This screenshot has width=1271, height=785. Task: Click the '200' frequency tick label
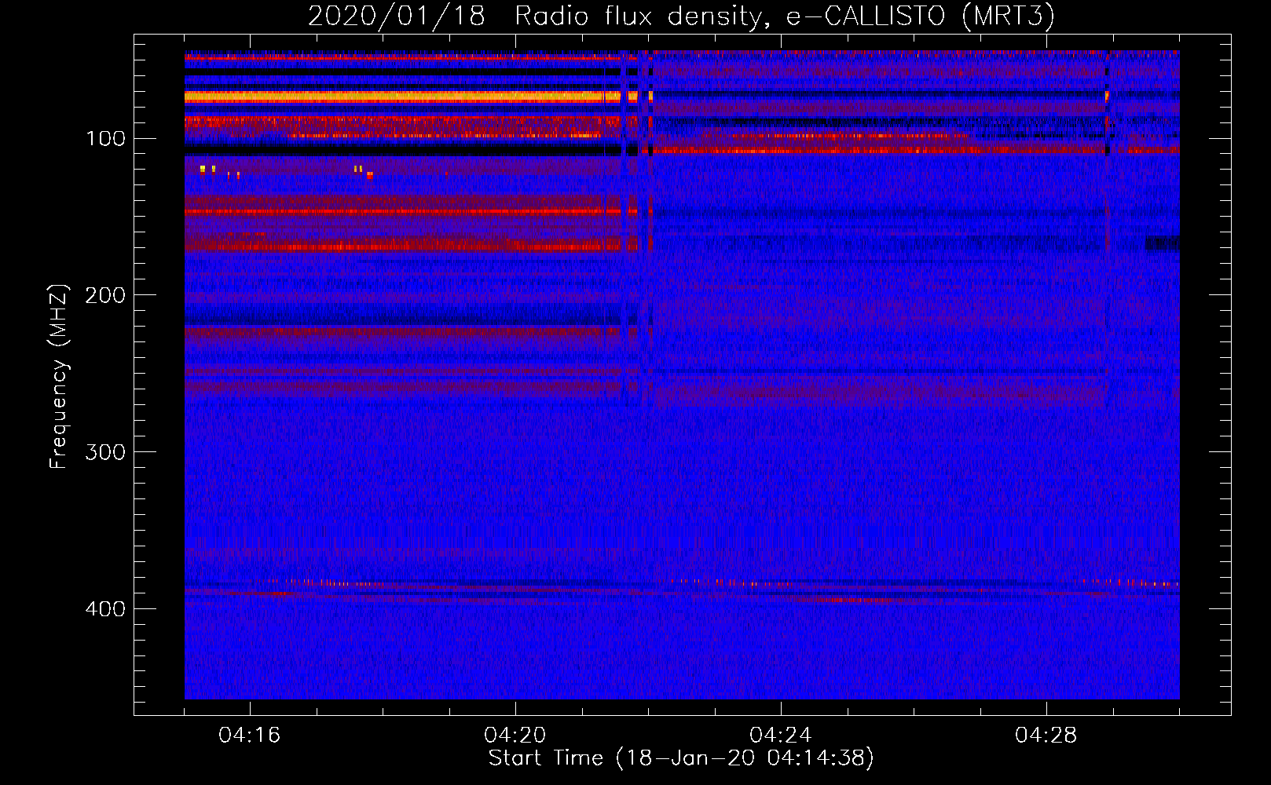coord(105,295)
